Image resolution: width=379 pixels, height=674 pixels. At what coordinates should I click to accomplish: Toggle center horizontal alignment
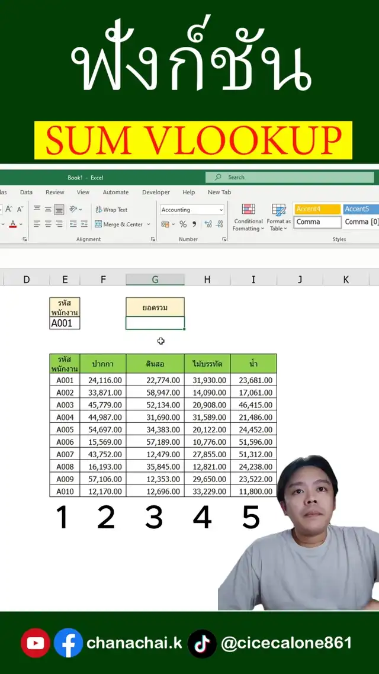(x=47, y=224)
